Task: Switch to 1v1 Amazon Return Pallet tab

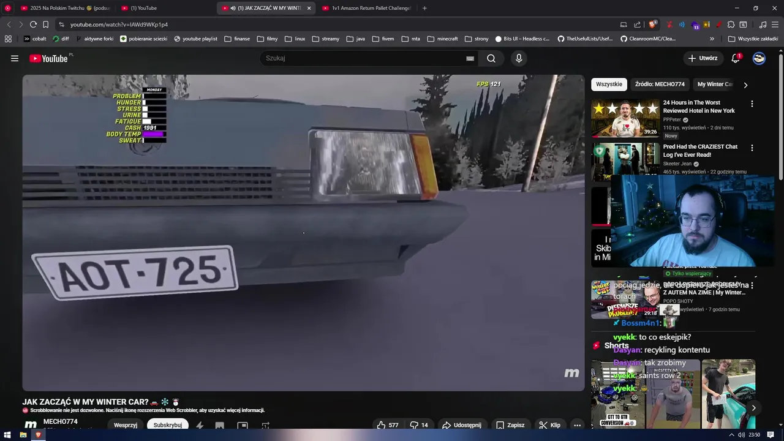Action: click(x=366, y=8)
